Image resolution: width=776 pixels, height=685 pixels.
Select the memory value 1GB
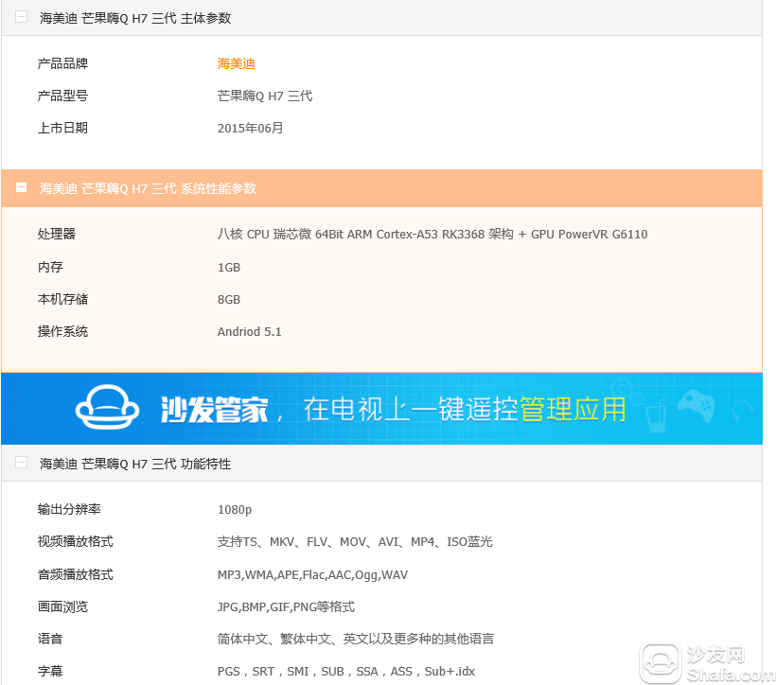pos(229,267)
